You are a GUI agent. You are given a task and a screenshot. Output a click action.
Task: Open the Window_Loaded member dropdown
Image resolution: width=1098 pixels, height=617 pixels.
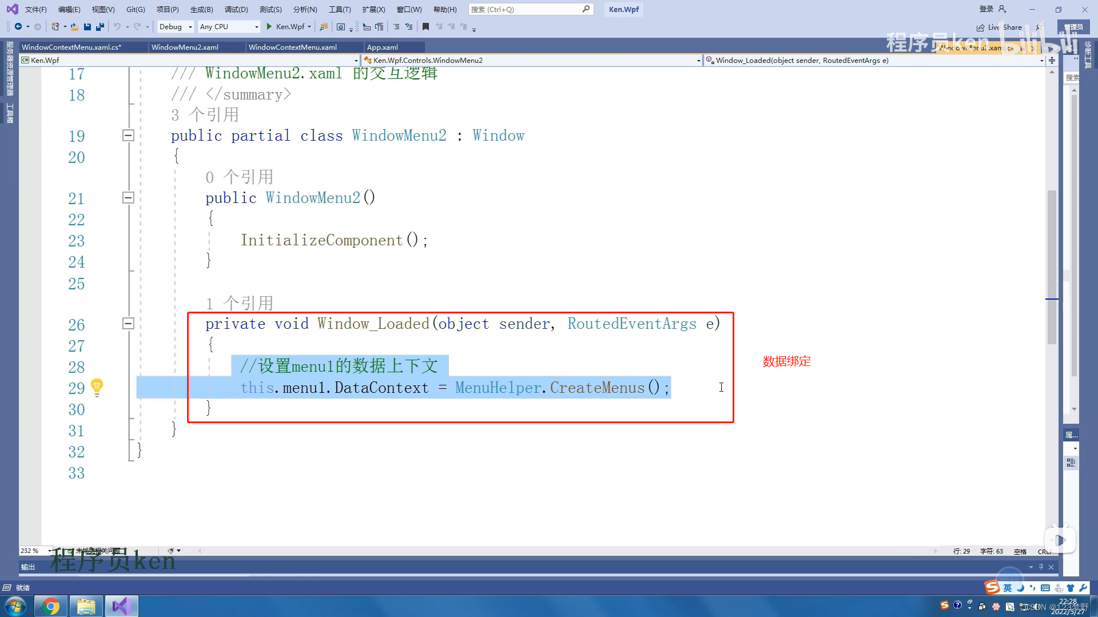coord(874,60)
